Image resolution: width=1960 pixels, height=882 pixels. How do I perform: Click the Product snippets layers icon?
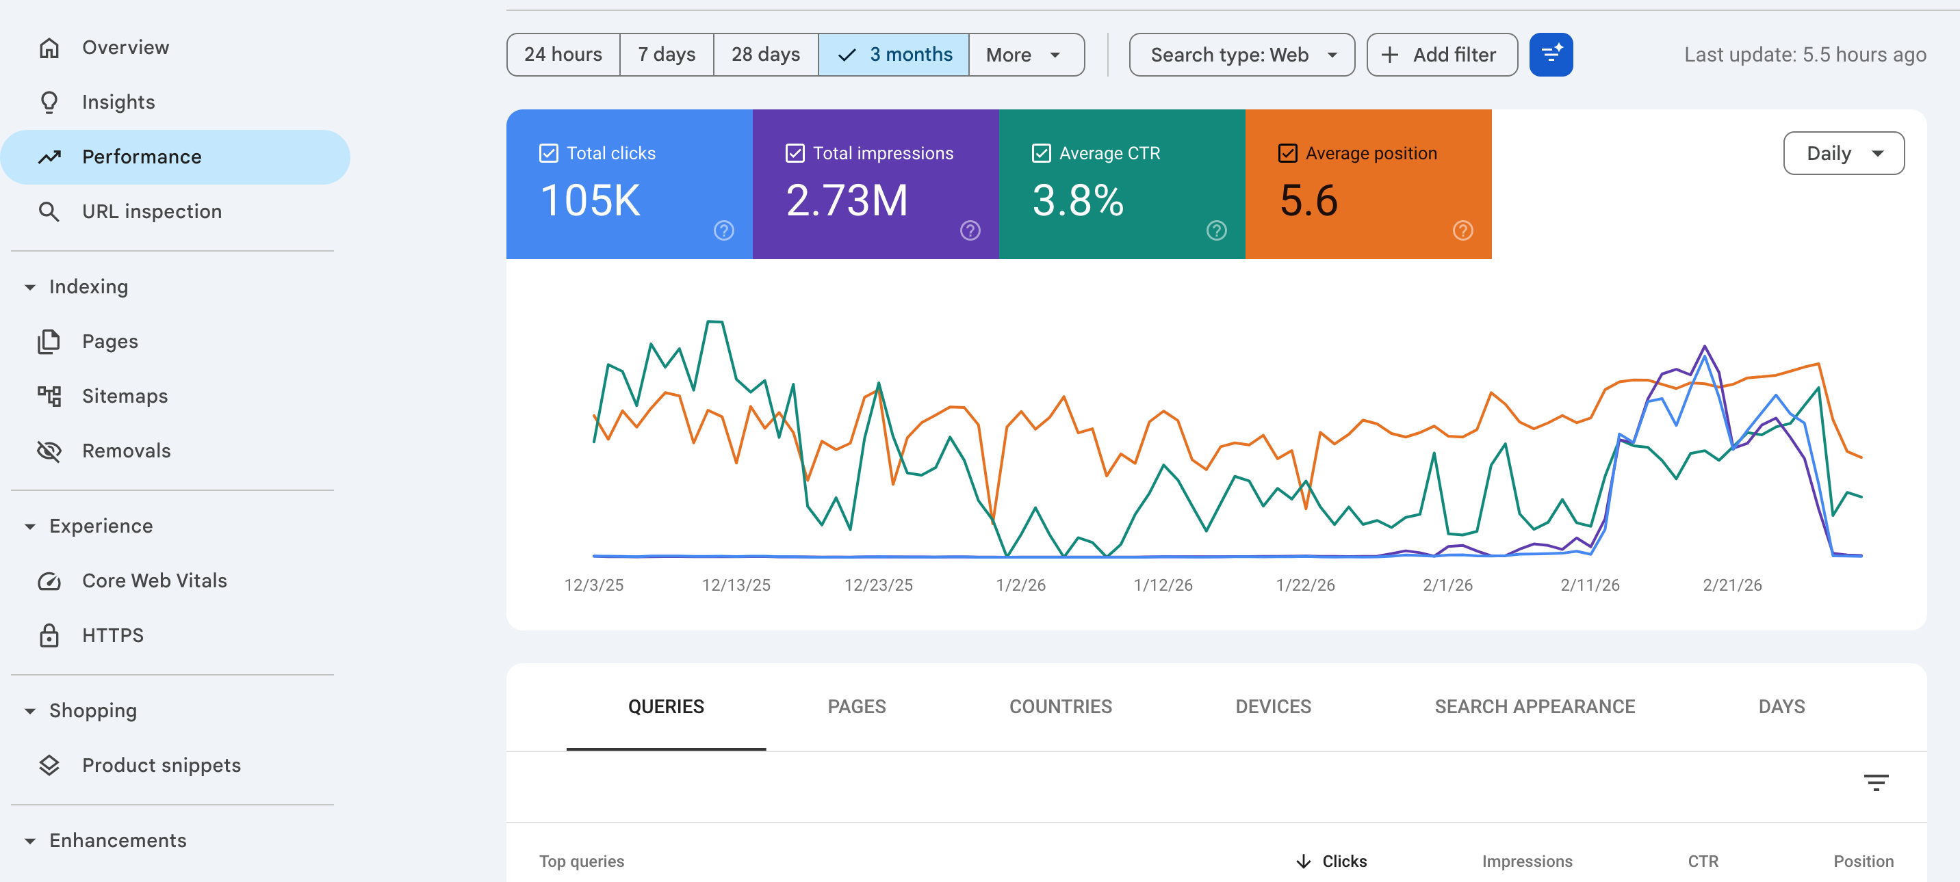tap(49, 765)
